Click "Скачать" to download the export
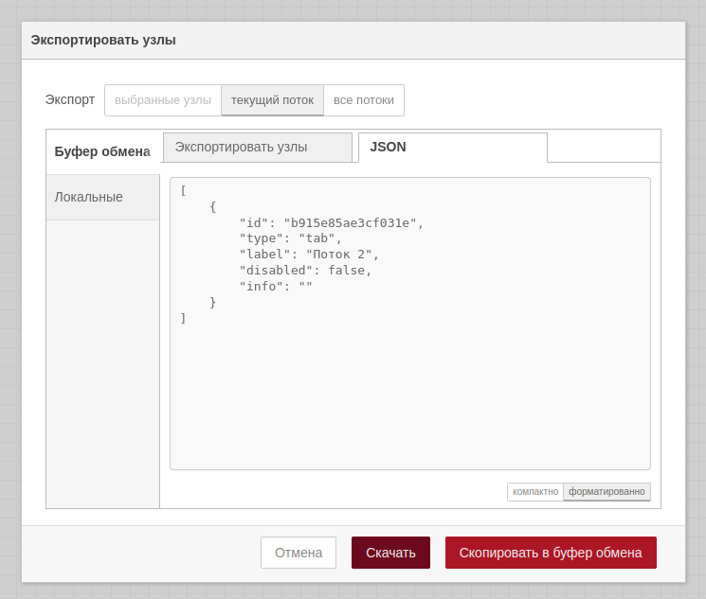Viewport: 706px width, 599px height. 390,553
